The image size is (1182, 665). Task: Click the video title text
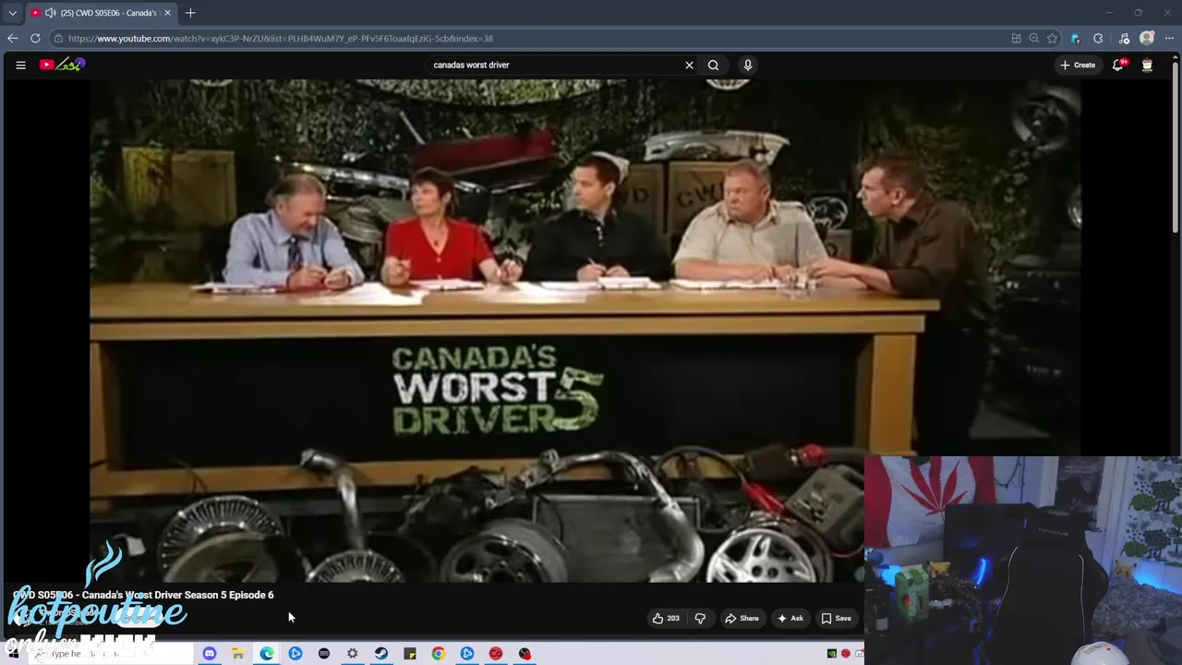143,595
